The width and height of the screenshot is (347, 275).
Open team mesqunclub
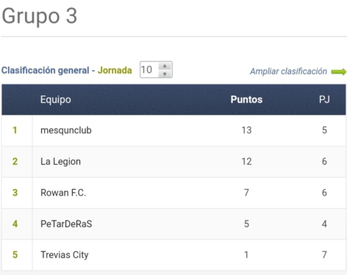(x=66, y=130)
